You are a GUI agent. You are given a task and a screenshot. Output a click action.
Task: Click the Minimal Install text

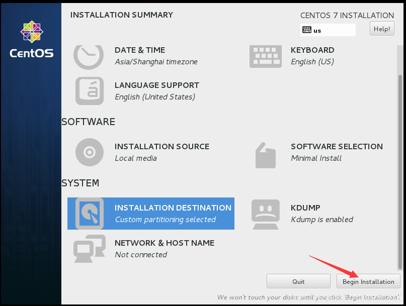coord(316,158)
